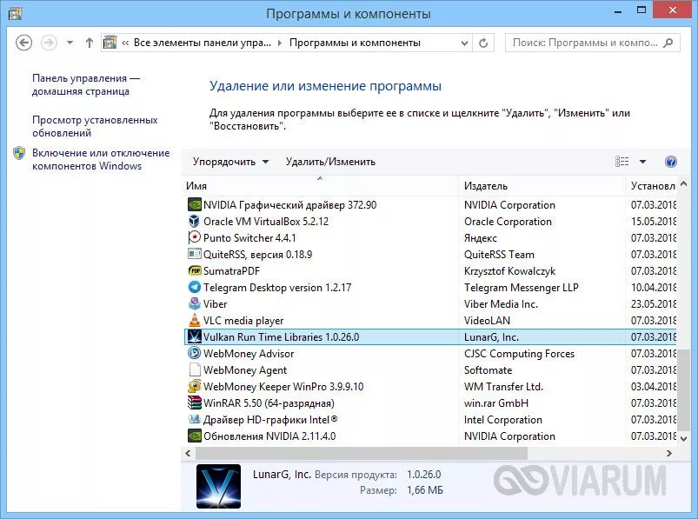The image size is (698, 519).
Task: Click the NVIDIA graphics driver 372.90 icon
Action: (x=194, y=205)
